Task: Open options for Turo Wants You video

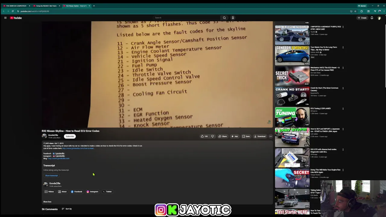Action: (x=343, y=47)
